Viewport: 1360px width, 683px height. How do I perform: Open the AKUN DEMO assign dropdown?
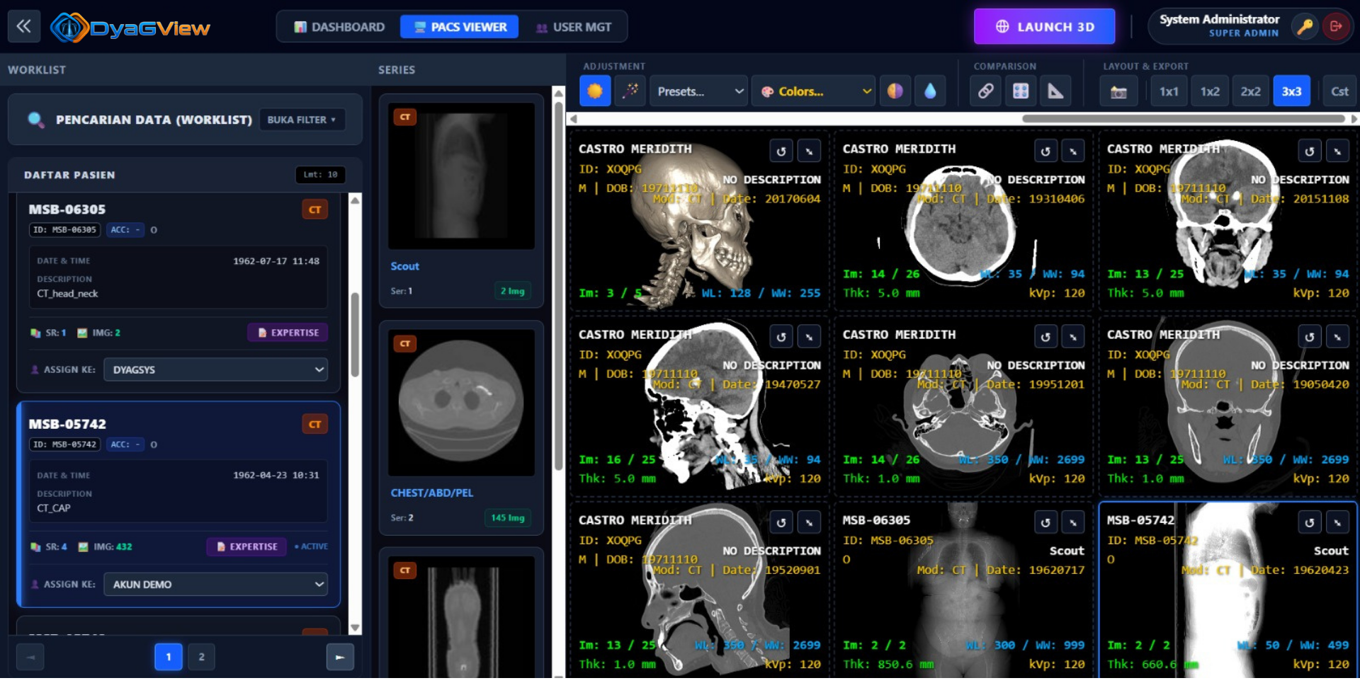[215, 585]
